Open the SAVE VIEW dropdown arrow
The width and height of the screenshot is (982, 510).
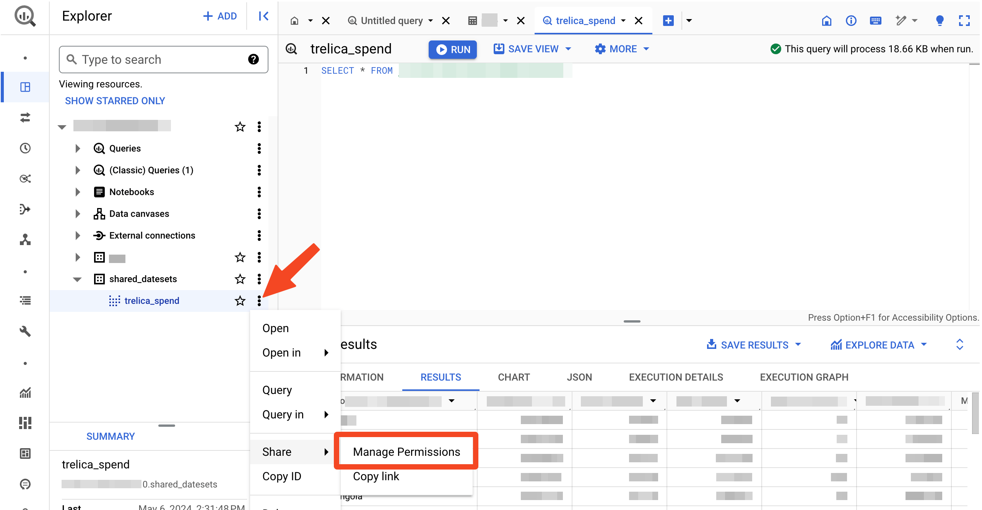[568, 49]
